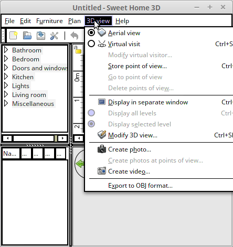Viewport: 233px width, 247px height.
Task: Click catalog scrollbar right arrow
Action: click(x=62, y=138)
